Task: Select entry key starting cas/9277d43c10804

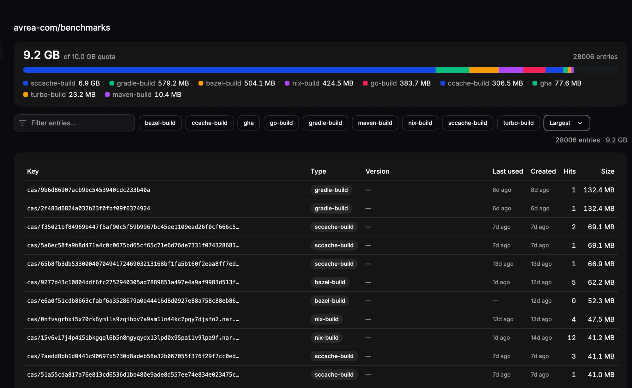Action: point(133,282)
